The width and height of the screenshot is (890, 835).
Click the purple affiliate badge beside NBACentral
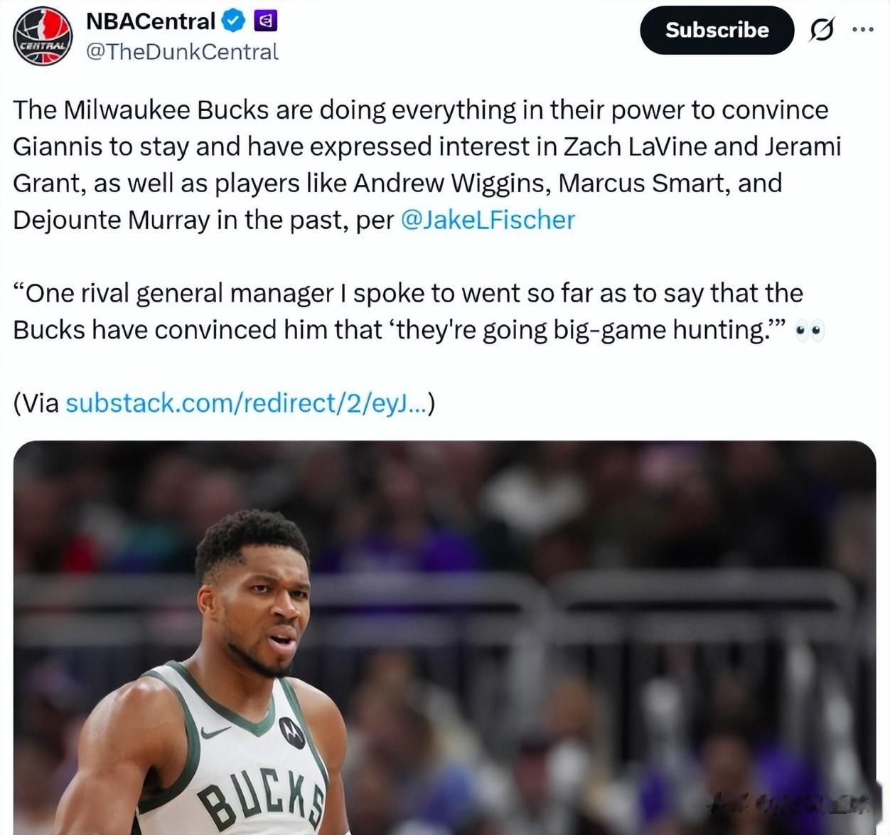pyautogui.click(x=266, y=21)
